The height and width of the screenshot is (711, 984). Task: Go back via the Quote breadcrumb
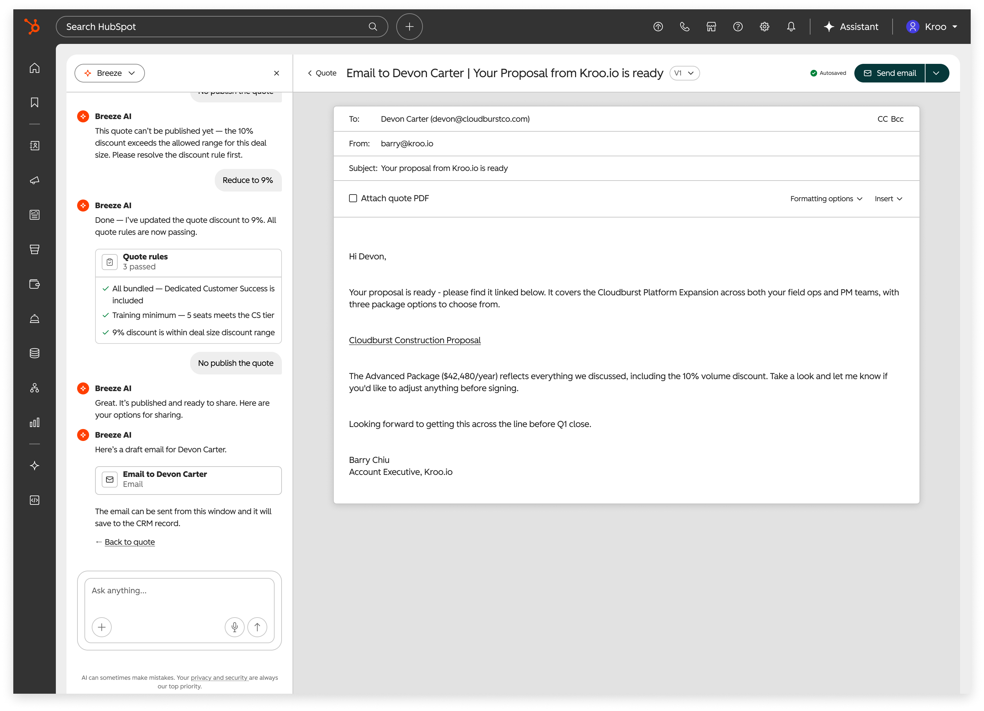point(322,73)
